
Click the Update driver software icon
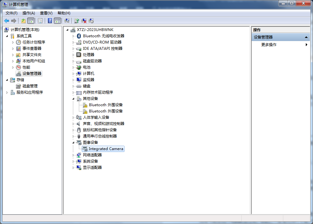coord(77,21)
